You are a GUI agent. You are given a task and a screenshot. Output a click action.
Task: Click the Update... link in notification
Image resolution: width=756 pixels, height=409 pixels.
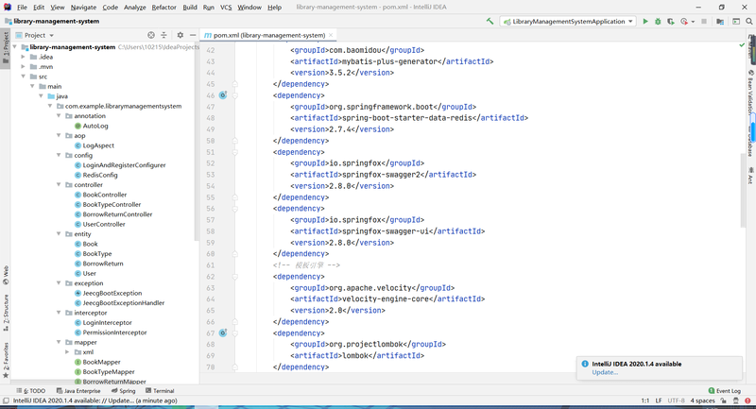coord(605,372)
